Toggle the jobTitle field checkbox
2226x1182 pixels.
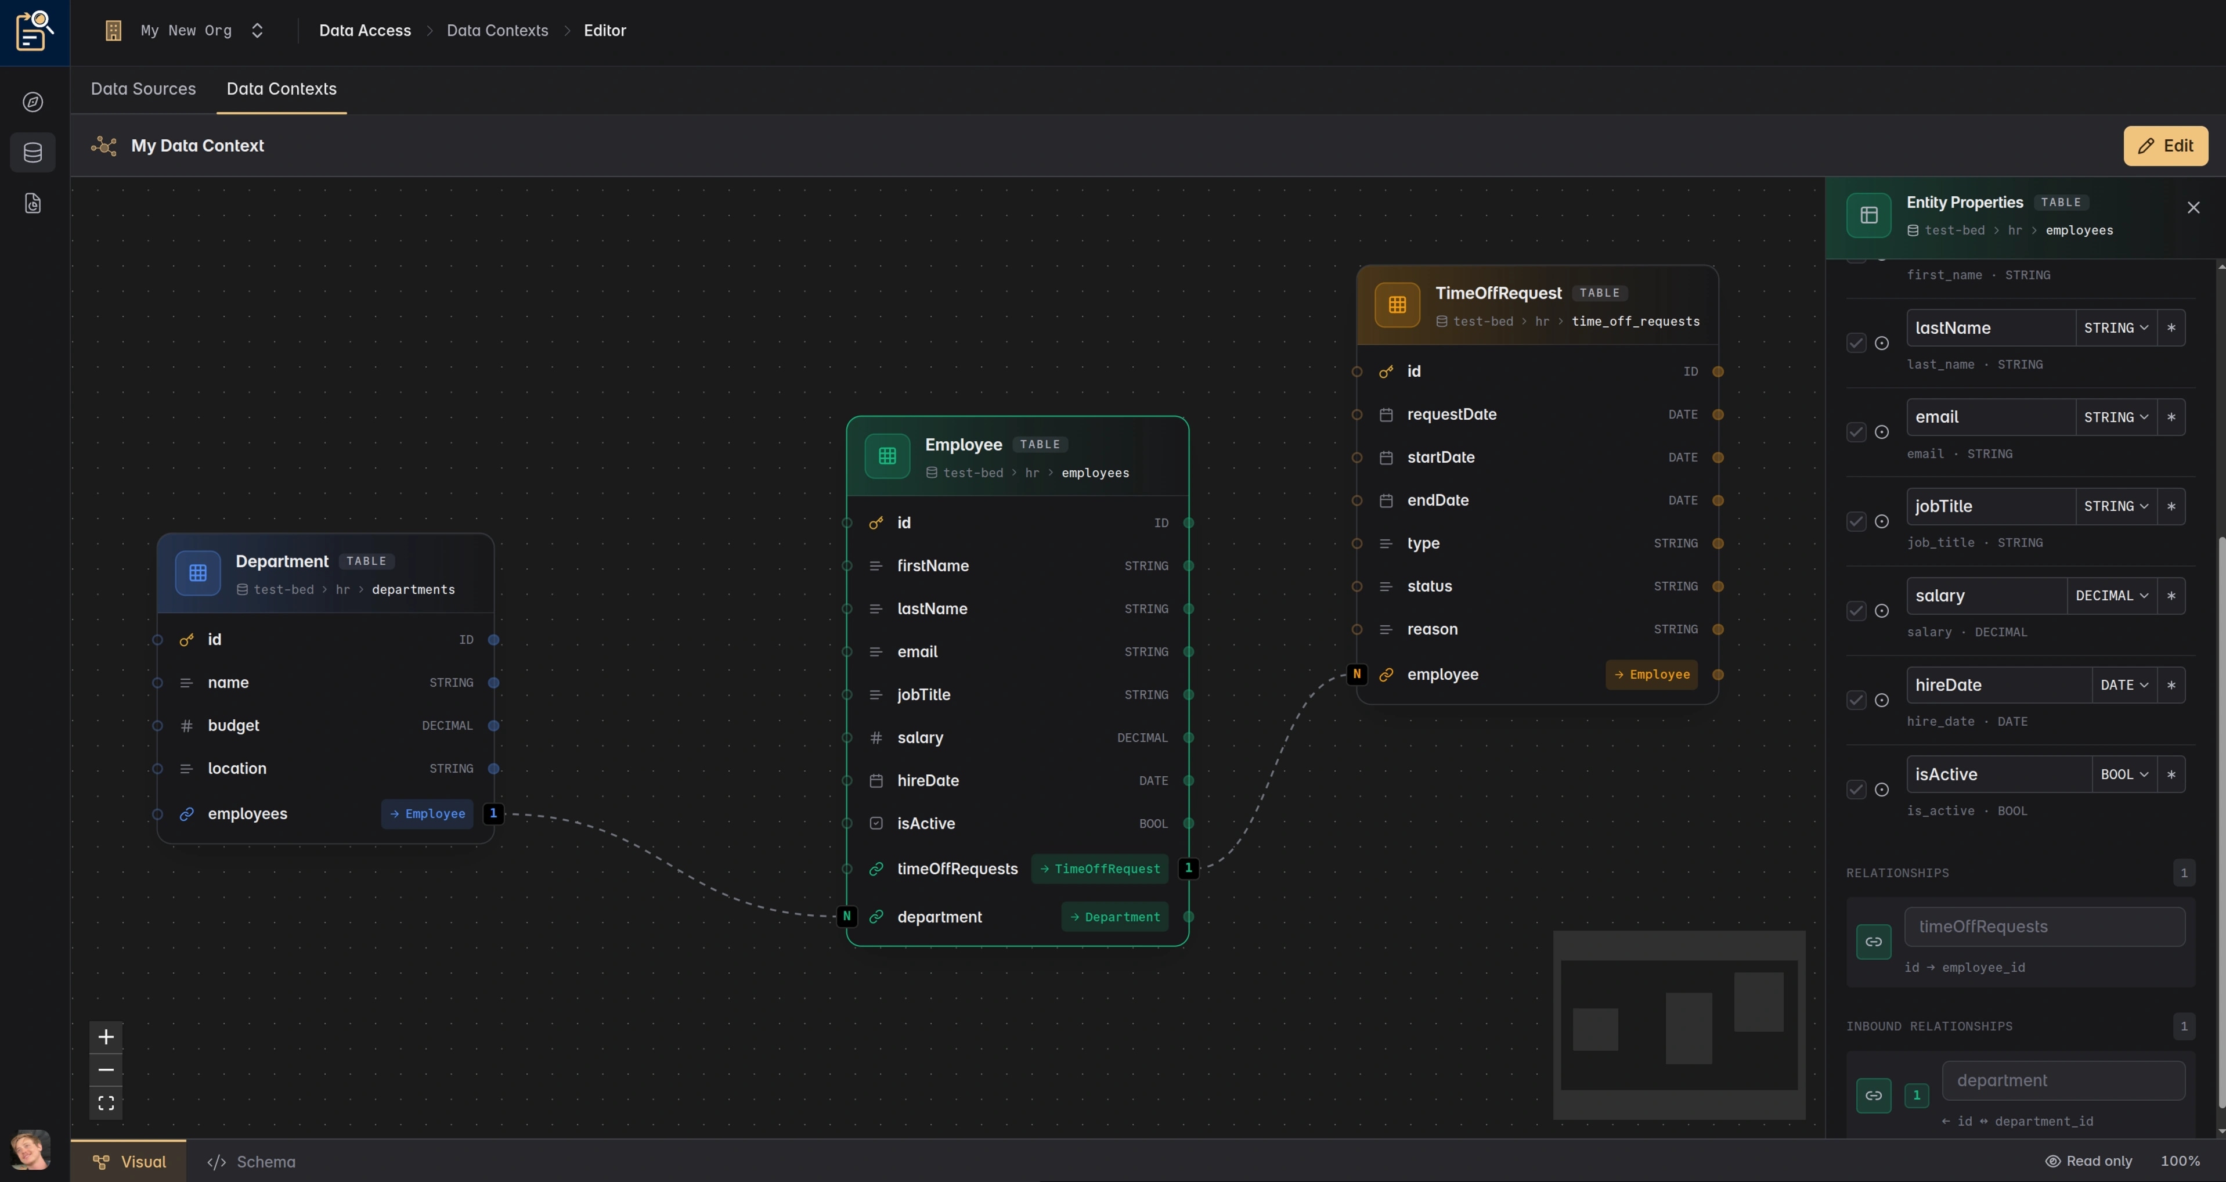click(1856, 522)
